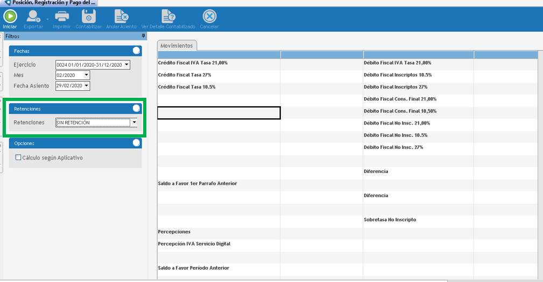
Task: Click the Imprimir printer icon
Action: [x=62, y=16]
